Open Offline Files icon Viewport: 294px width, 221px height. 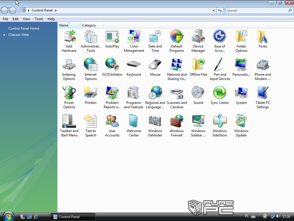[198, 67]
